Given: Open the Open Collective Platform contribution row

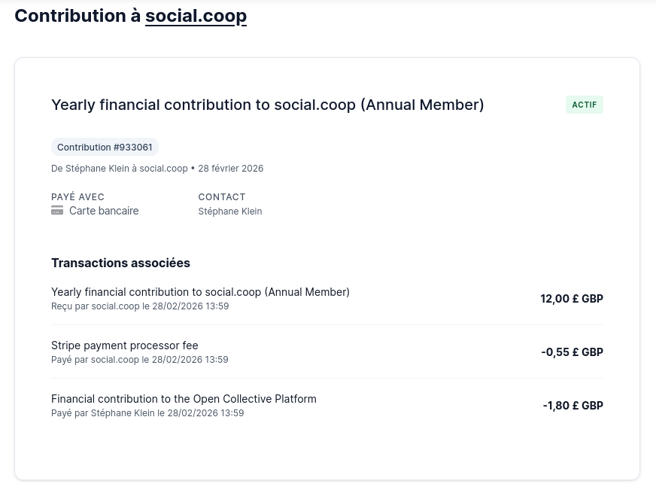Looking at the screenshot, I should [184, 399].
